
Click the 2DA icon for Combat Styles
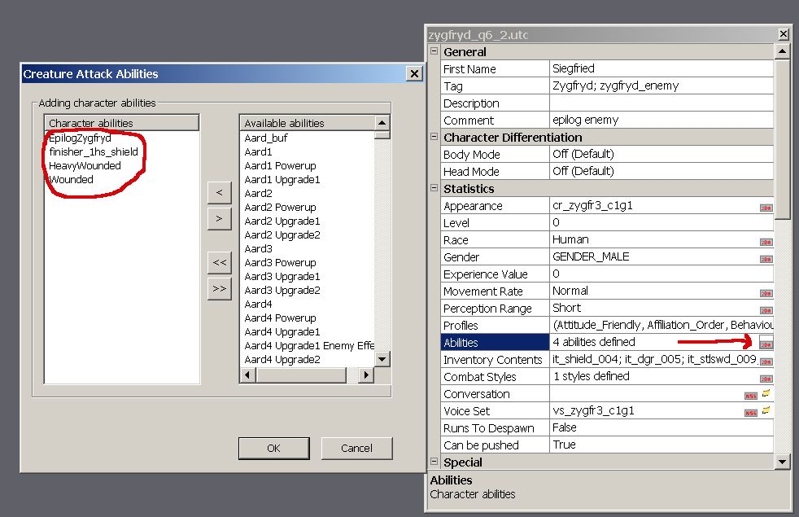pos(766,378)
